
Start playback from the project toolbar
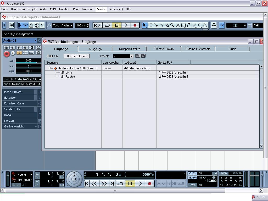tap(126, 25)
